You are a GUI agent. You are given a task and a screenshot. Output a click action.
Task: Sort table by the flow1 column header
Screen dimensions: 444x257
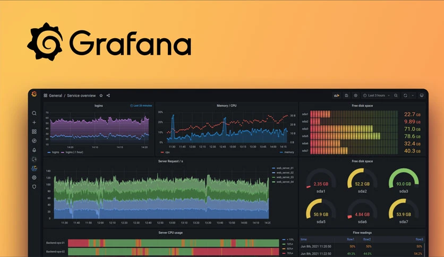click(351, 239)
